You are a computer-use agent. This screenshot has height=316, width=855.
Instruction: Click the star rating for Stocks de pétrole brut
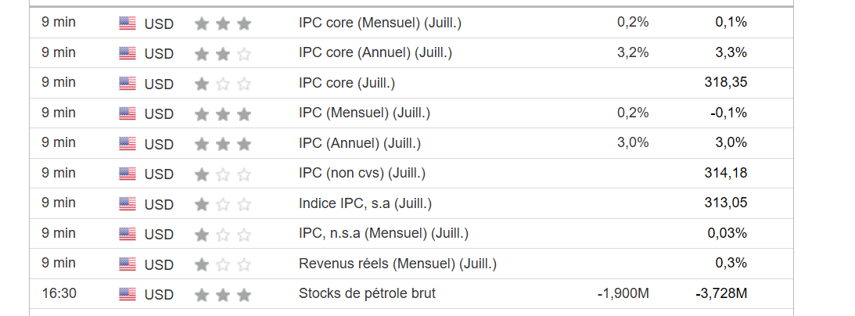pyautogui.click(x=223, y=295)
